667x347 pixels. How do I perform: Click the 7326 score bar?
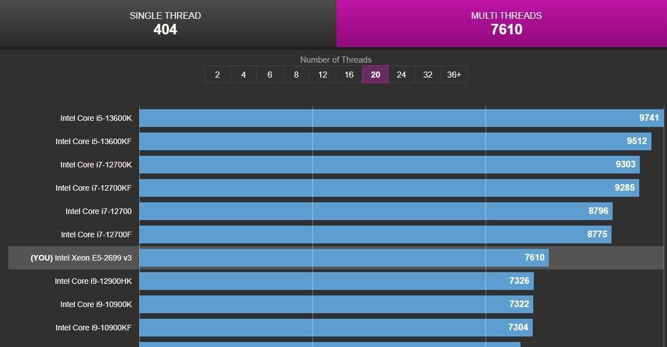pos(336,281)
